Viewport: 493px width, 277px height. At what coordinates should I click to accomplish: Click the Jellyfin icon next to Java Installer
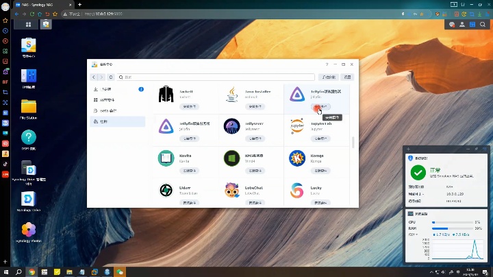297,94
